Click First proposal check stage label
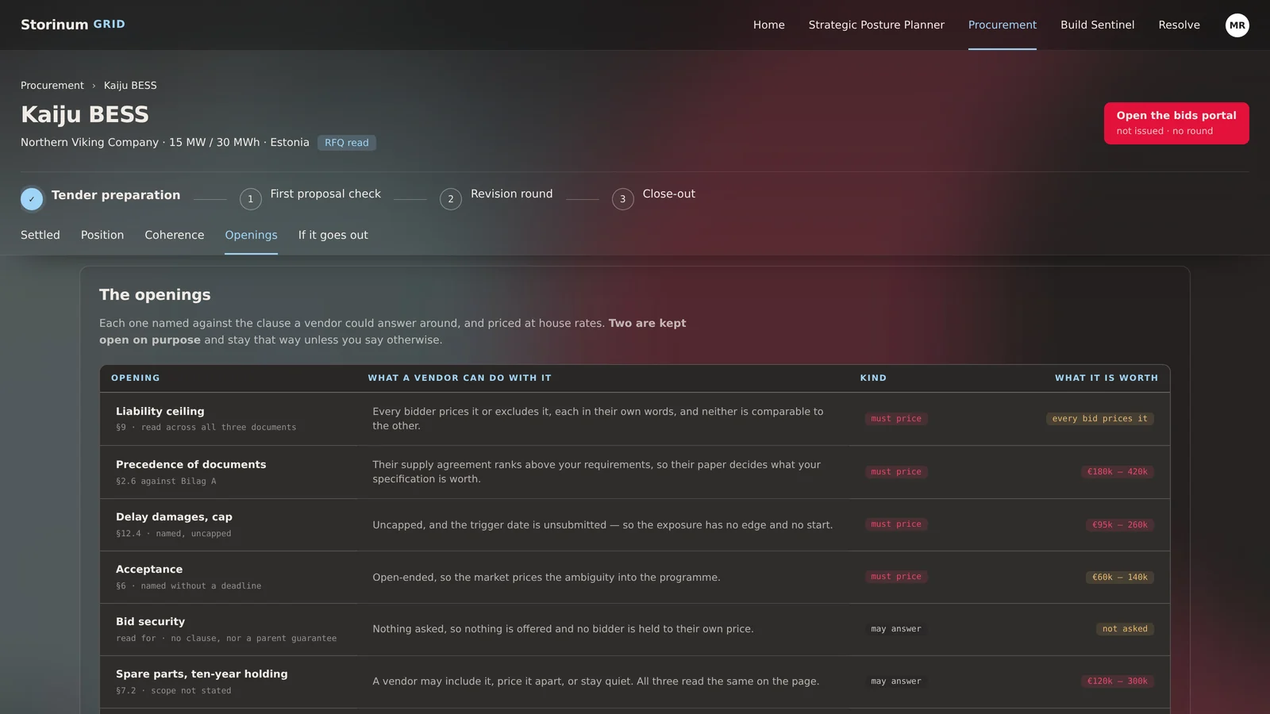 pyautogui.click(x=325, y=194)
